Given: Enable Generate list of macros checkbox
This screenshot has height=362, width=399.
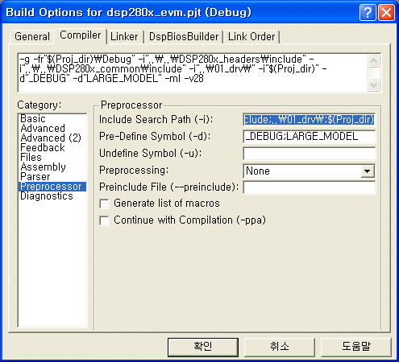Looking at the screenshot, I should [x=104, y=204].
